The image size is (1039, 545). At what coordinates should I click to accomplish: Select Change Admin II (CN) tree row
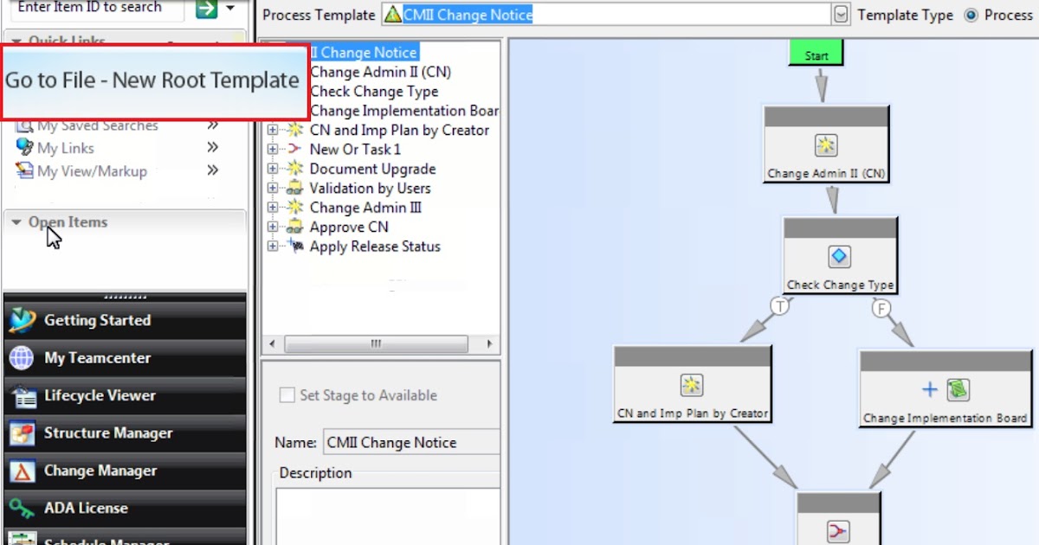pos(380,72)
